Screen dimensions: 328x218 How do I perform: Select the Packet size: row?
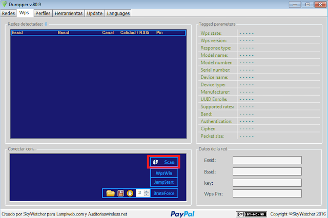(x=259, y=136)
